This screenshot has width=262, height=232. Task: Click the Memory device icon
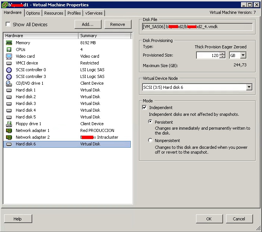[x=9, y=43]
